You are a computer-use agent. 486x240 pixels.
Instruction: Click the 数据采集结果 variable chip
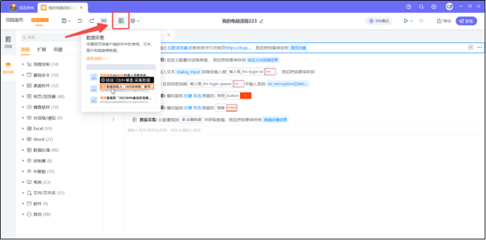pyautogui.click(x=276, y=120)
